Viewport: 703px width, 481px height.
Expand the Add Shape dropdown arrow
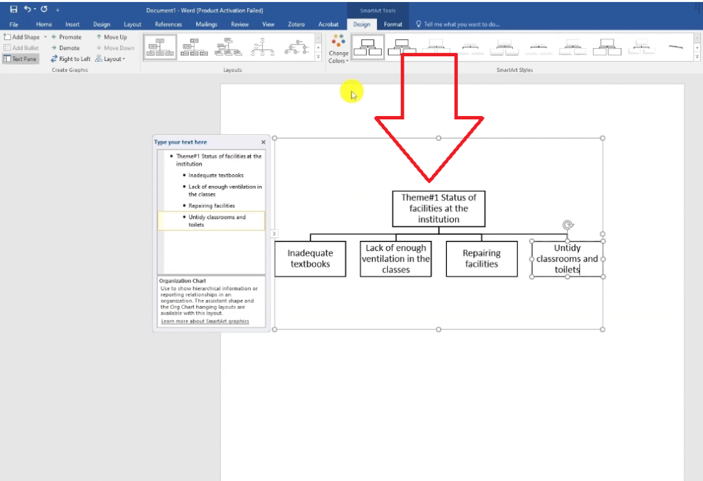45,37
